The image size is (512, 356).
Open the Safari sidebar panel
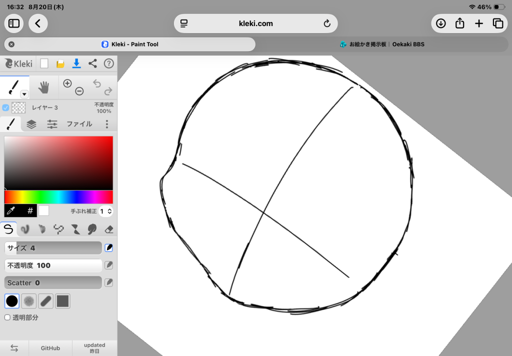[13, 23]
